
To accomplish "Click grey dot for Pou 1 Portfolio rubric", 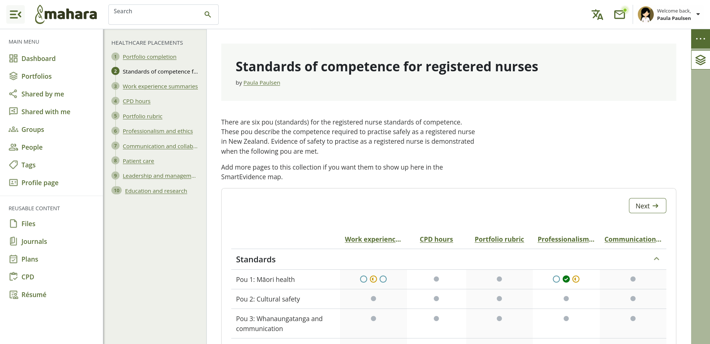I will point(499,279).
